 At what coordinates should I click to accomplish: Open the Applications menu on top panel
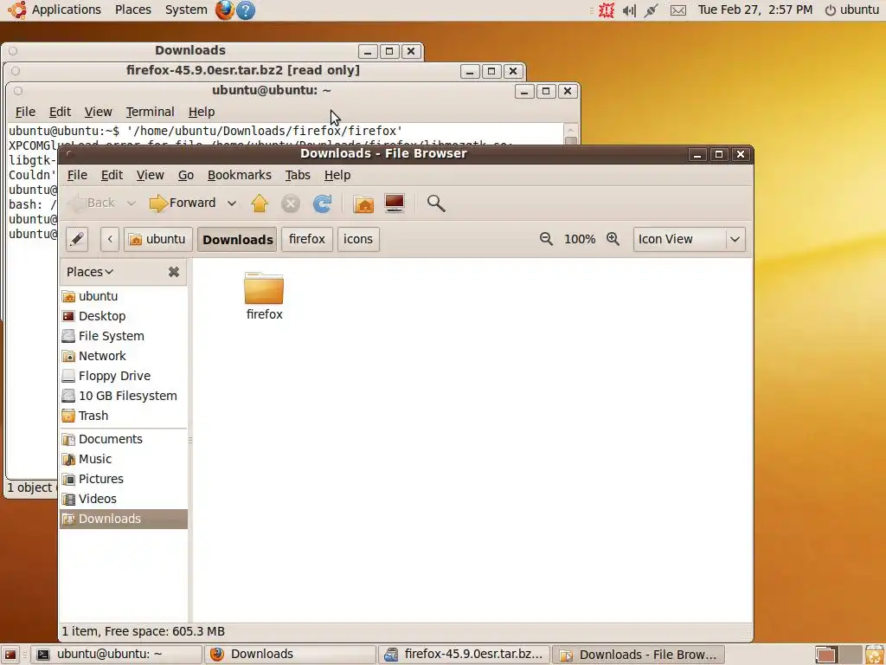[66, 10]
